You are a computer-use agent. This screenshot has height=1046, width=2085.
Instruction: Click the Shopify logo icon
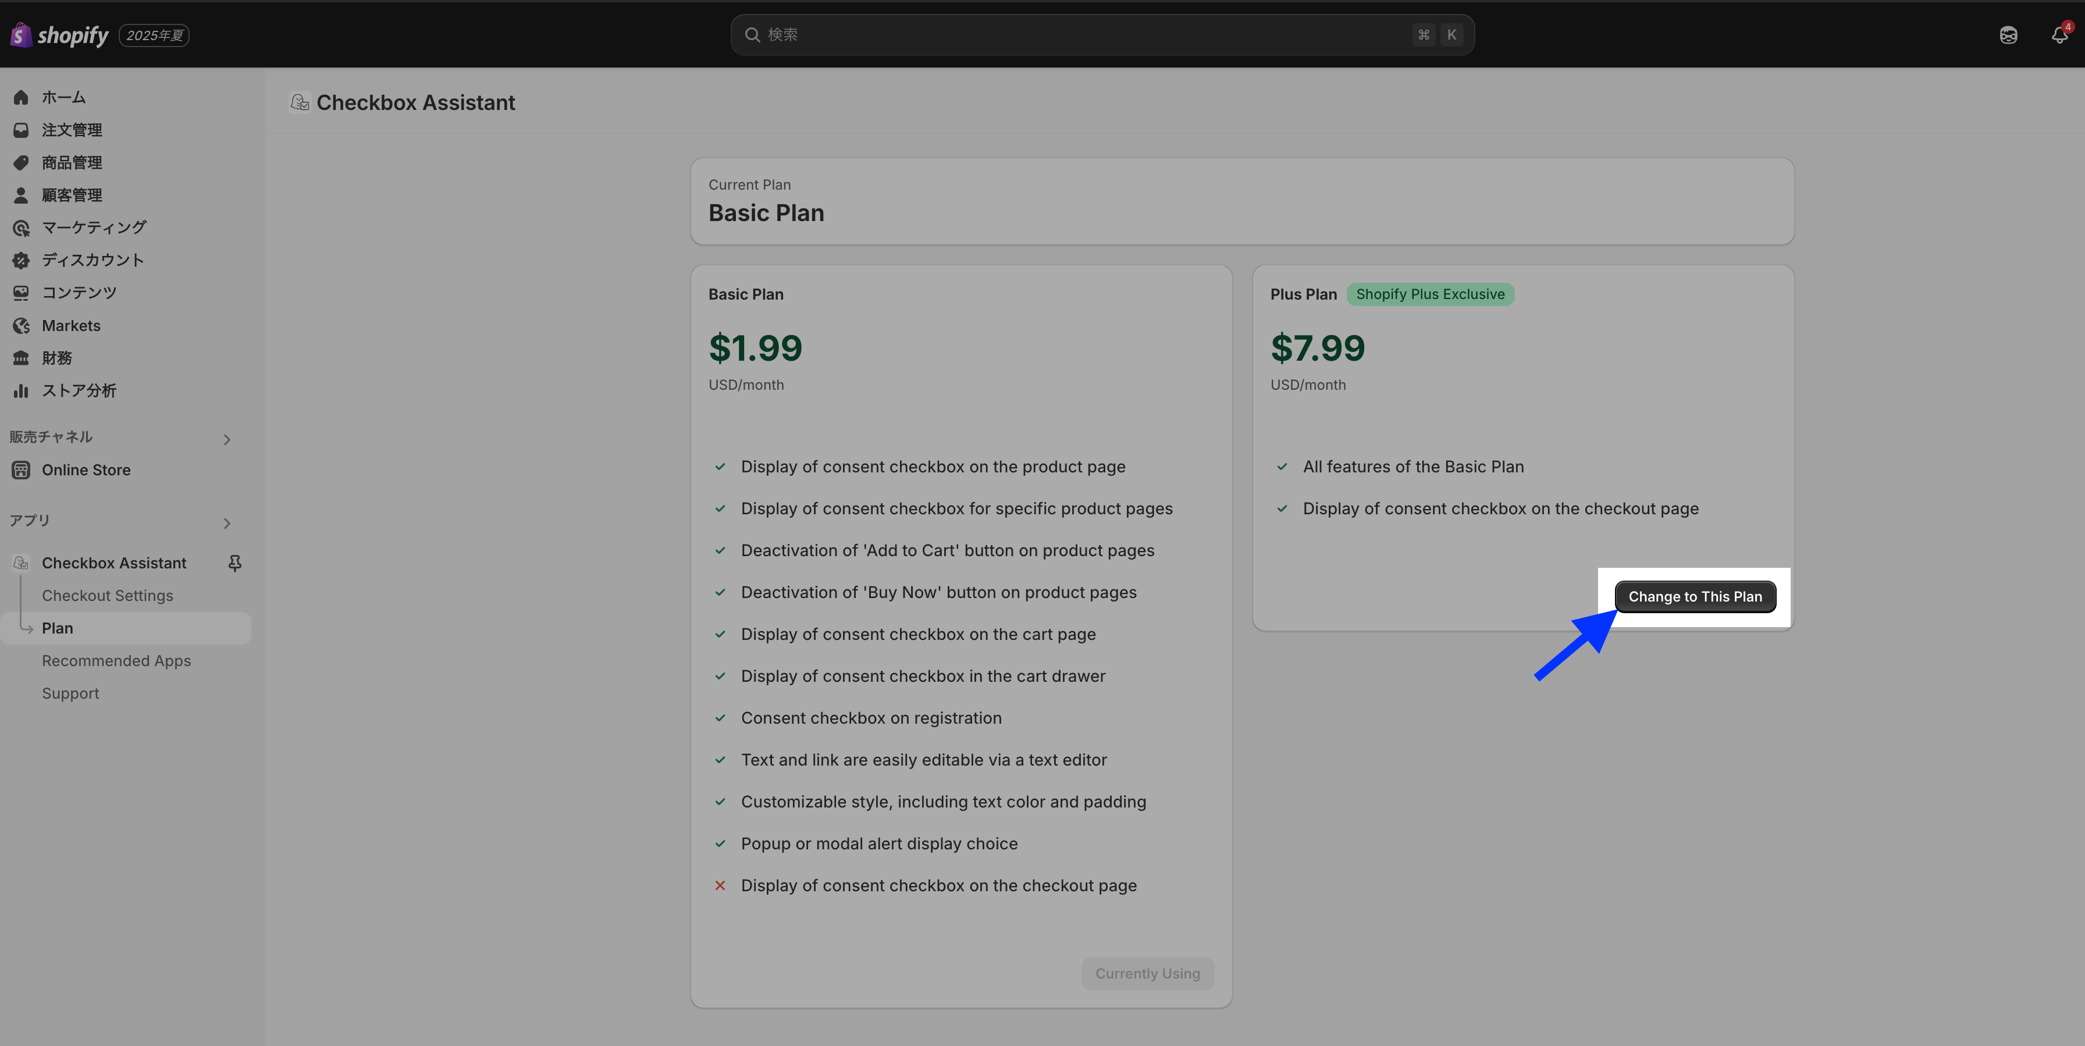(21, 35)
